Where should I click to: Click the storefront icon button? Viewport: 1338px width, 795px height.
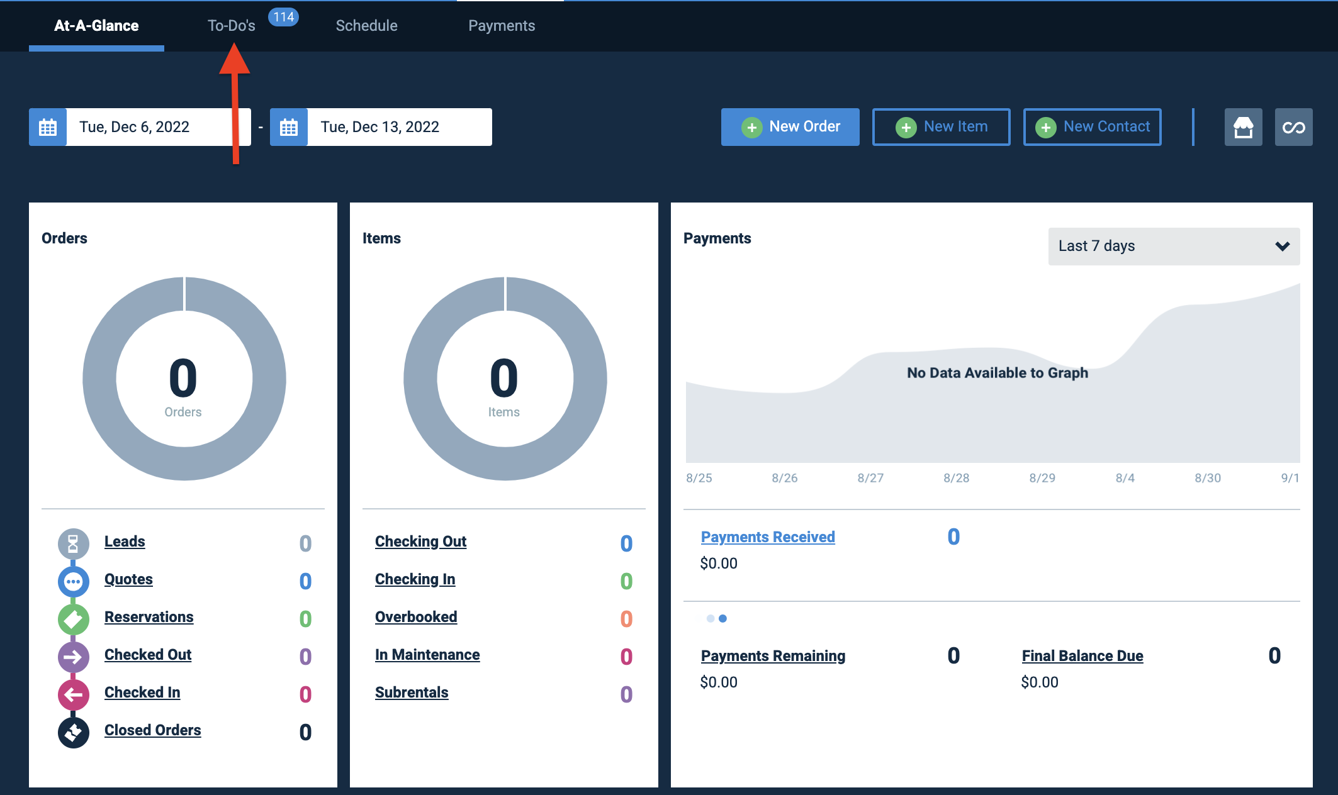pyautogui.click(x=1243, y=127)
